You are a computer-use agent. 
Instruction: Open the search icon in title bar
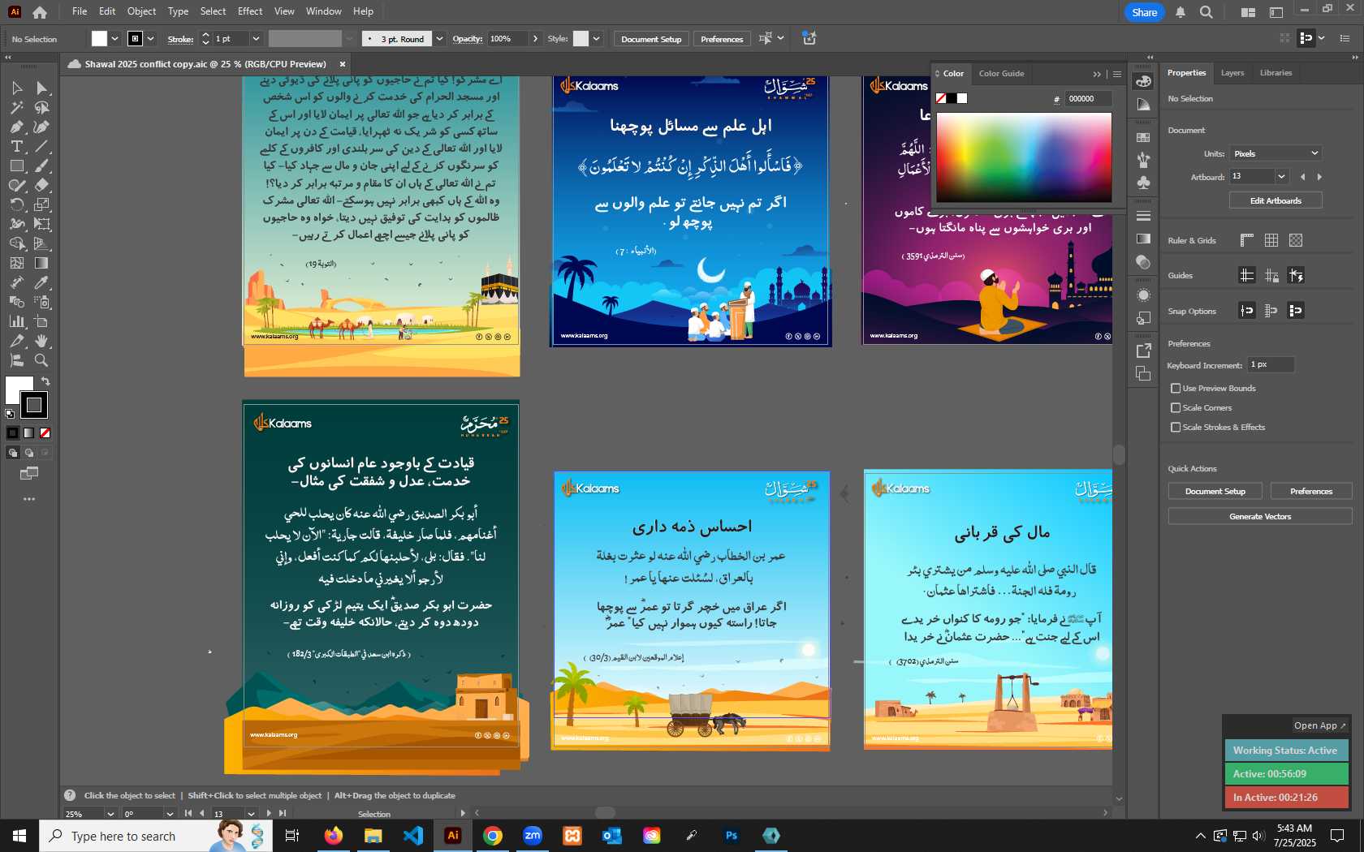pyautogui.click(x=1206, y=12)
